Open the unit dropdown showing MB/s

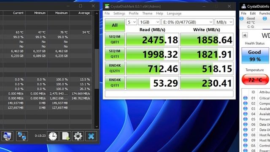pyautogui.click(x=224, y=22)
